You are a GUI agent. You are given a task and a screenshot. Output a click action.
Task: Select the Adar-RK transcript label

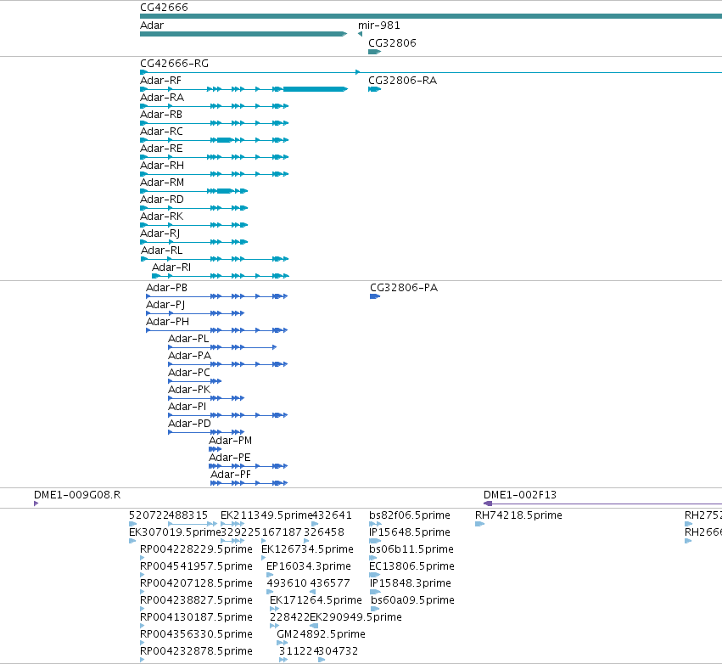161,217
